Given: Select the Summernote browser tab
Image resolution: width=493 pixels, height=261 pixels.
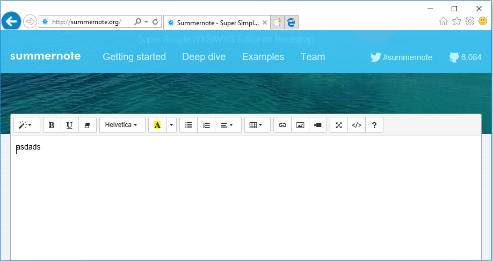Looking at the screenshot, I should tap(217, 23).
